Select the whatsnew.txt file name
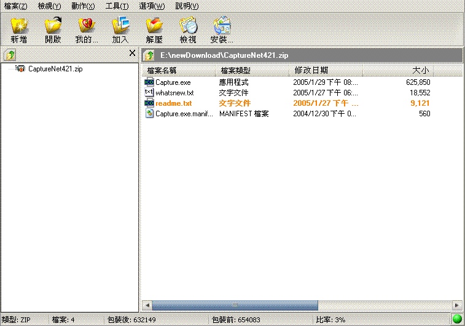The image size is (465, 326). pyautogui.click(x=174, y=93)
